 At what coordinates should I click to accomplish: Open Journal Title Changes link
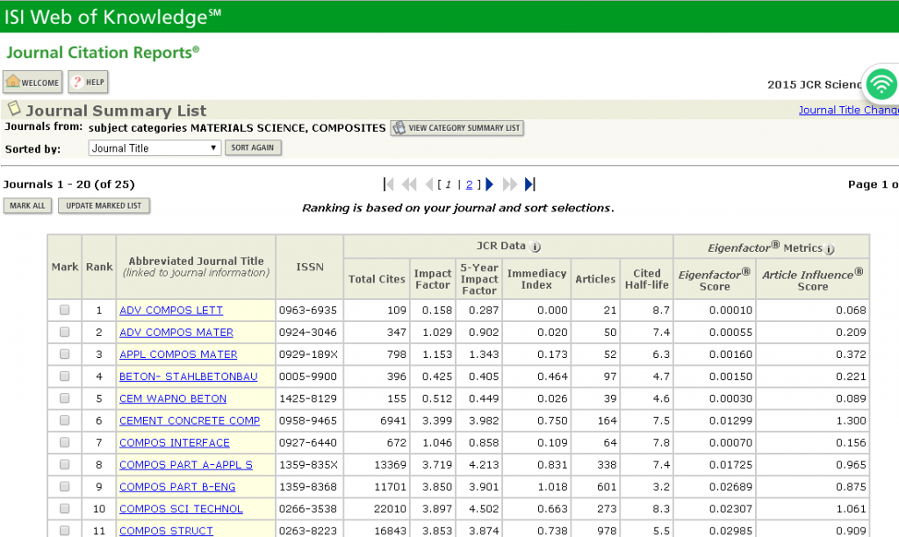pyautogui.click(x=849, y=110)
